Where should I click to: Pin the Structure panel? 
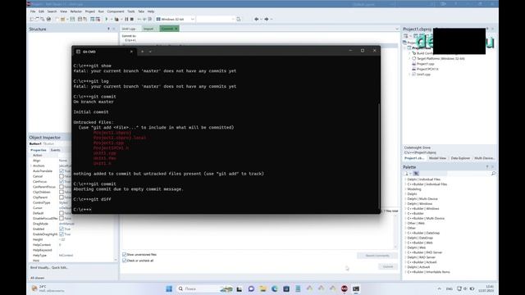[x=108, y=29]
